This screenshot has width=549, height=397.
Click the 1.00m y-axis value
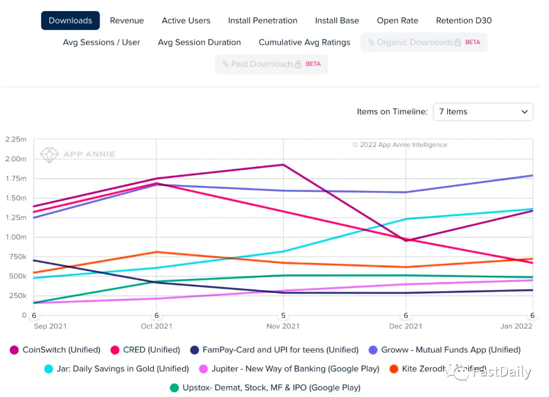(x=16, y=237)
